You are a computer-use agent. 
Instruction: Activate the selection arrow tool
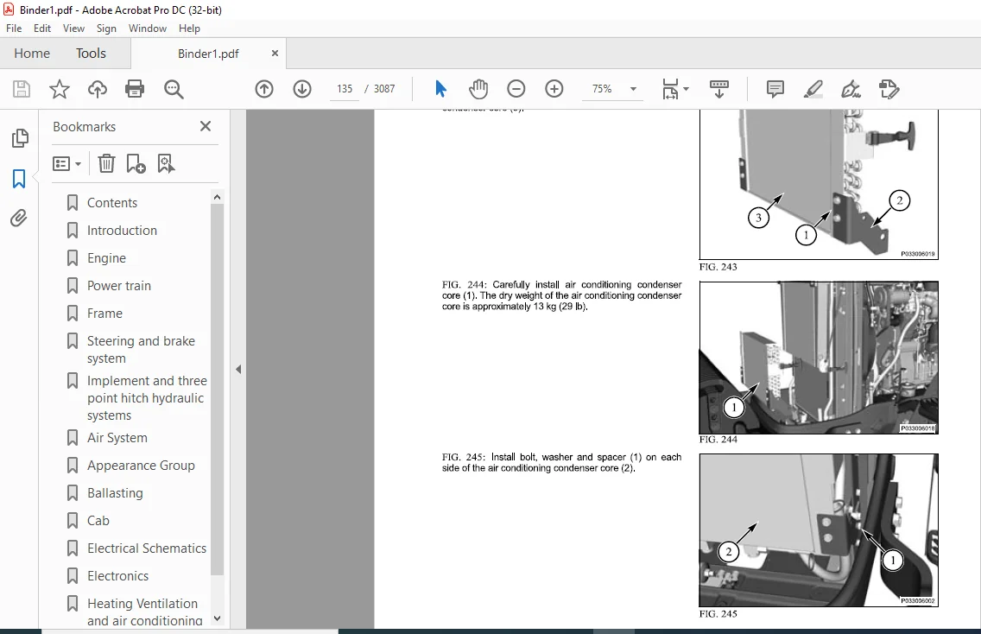click(x=440, y=89)
